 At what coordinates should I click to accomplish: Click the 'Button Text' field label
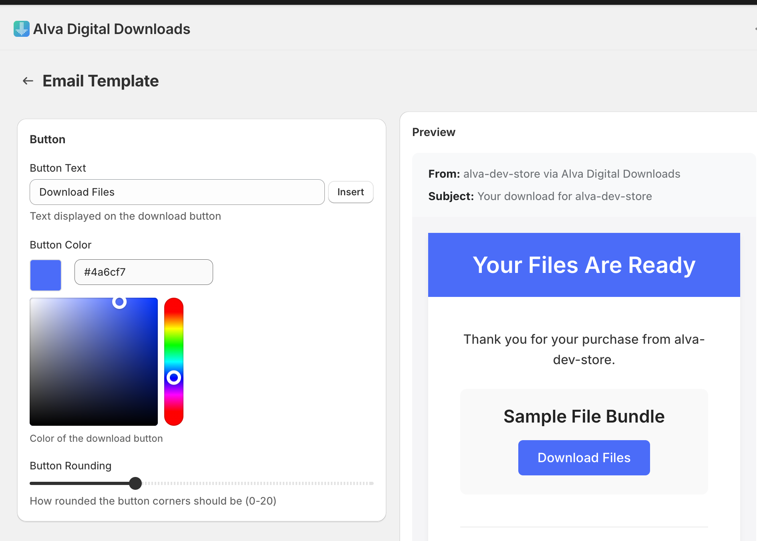pyautogui.click(x=58, y=168)
